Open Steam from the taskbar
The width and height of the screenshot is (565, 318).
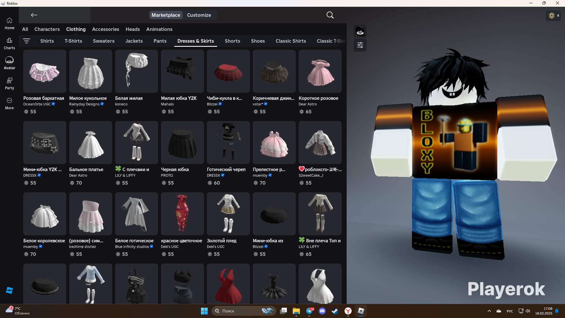335,311
